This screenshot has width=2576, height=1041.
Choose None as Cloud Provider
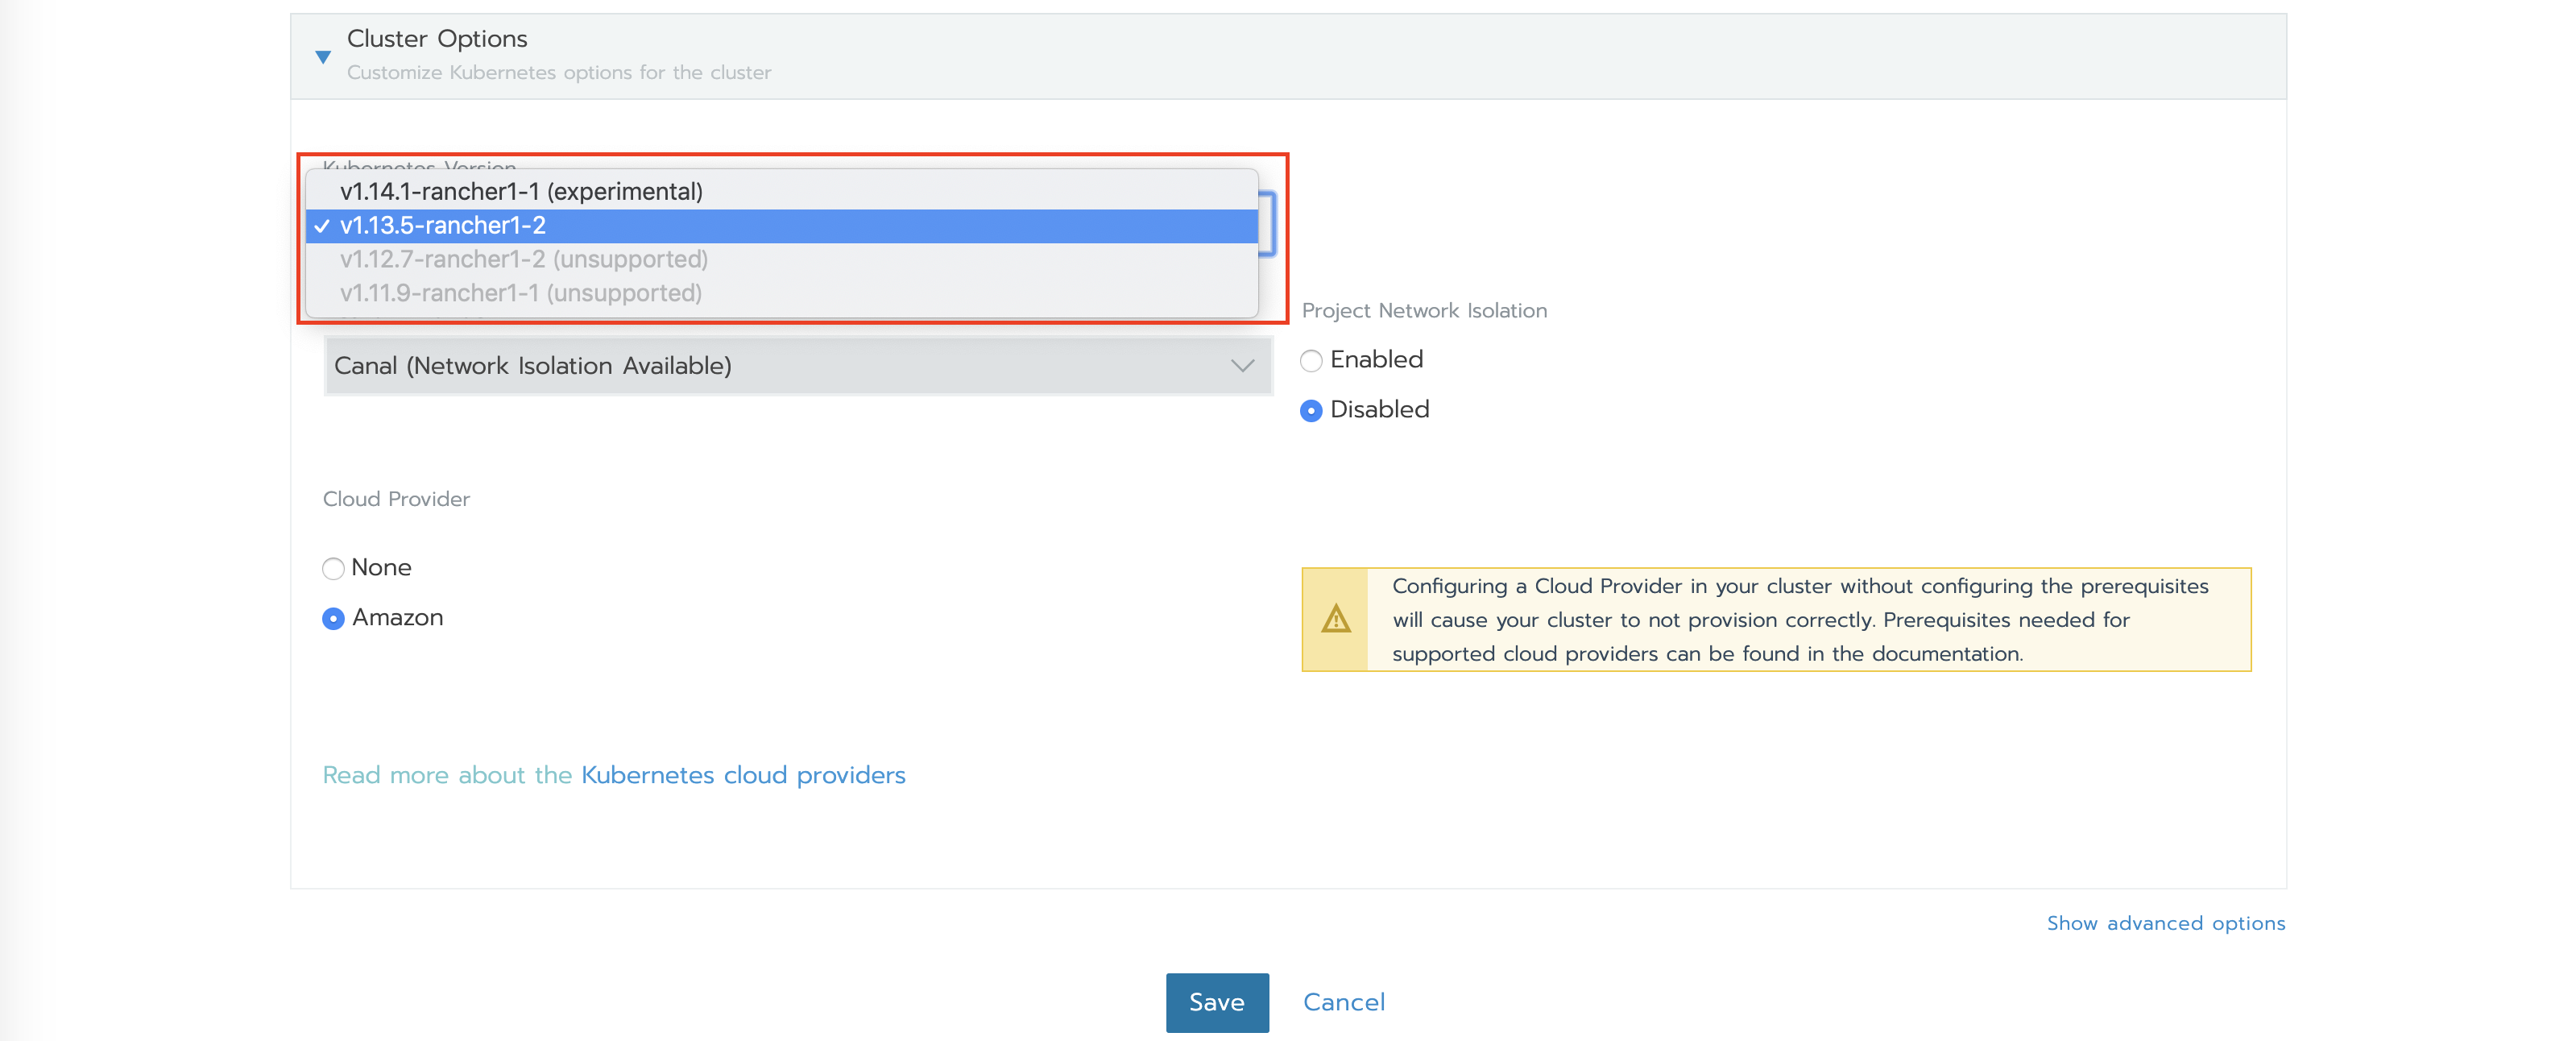point(333,569)
